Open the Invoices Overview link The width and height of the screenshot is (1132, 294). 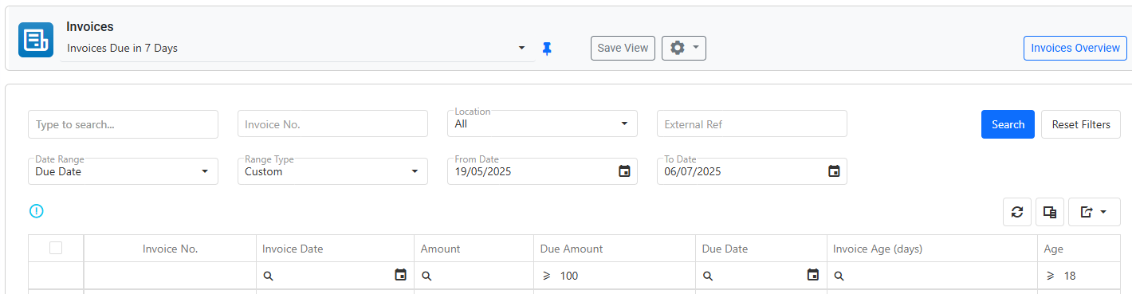pos(1075,48)
